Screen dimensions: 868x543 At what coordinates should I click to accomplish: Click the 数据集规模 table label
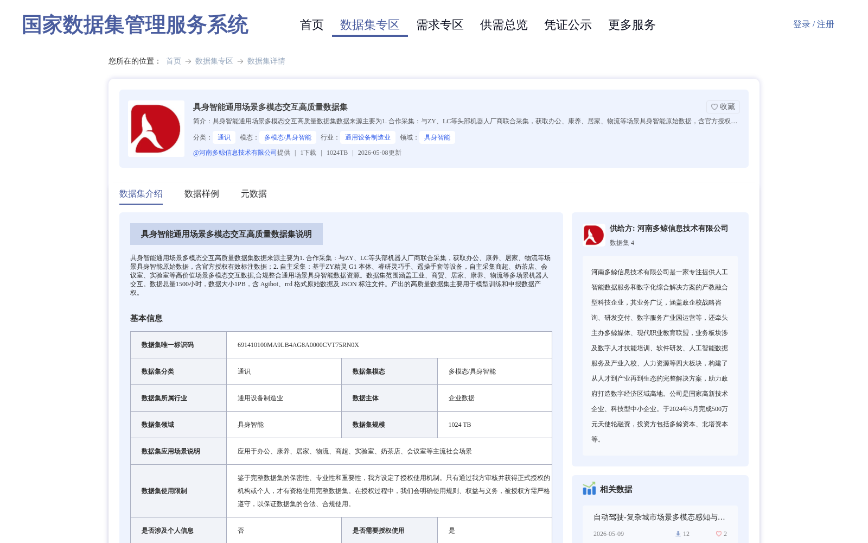click(x=369, y=425)
